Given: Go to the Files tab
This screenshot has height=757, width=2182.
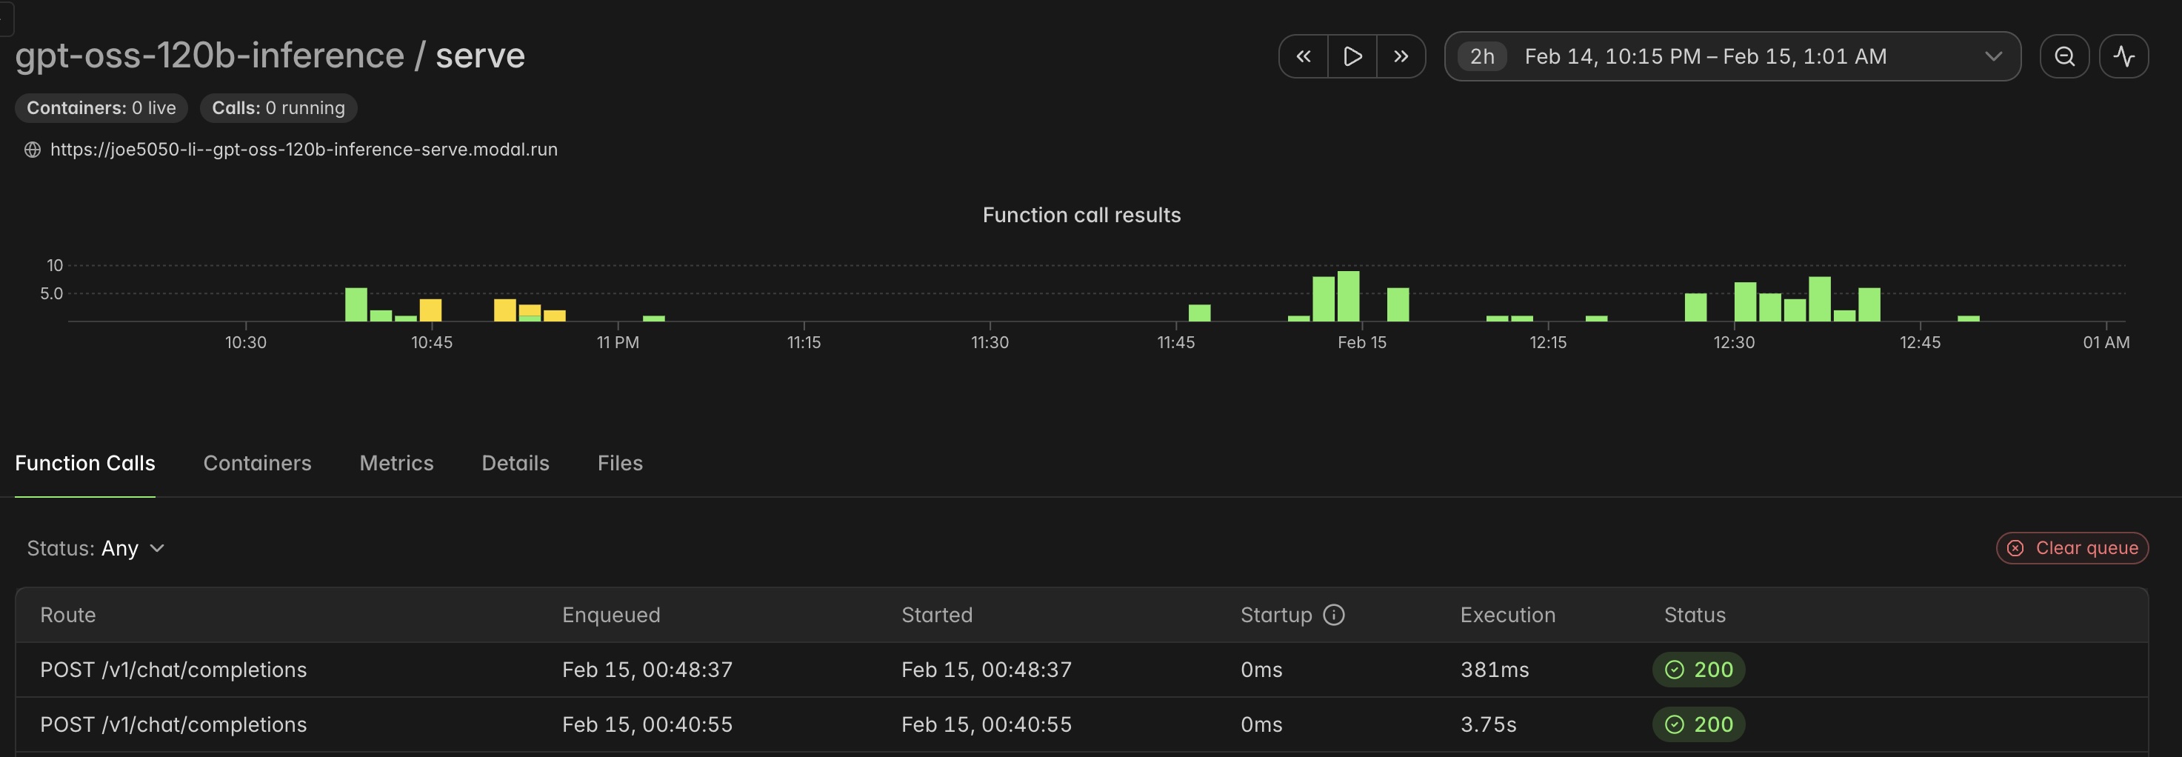Looking at the screenshot, I should [620, 463].
